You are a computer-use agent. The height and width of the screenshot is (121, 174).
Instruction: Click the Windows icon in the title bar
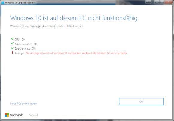click(x=3, y=2)
